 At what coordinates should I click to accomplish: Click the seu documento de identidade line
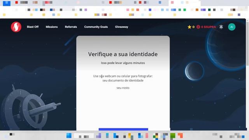(x=123, y=80)
